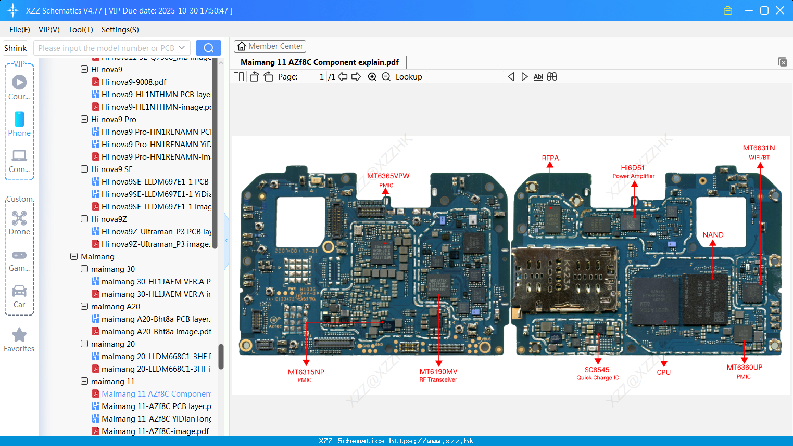Open maimang 30-HL1JAEM VER.A PCB file

(152, 281)
